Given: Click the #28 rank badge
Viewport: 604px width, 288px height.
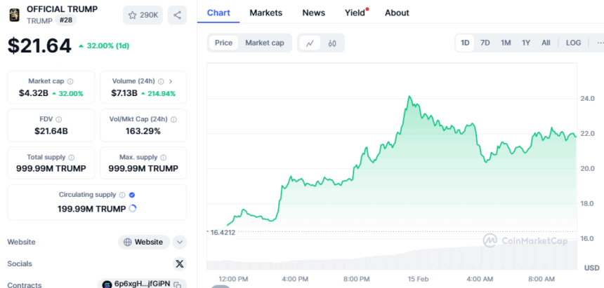Looking at the screenshot, I should (x=66, y=20).
